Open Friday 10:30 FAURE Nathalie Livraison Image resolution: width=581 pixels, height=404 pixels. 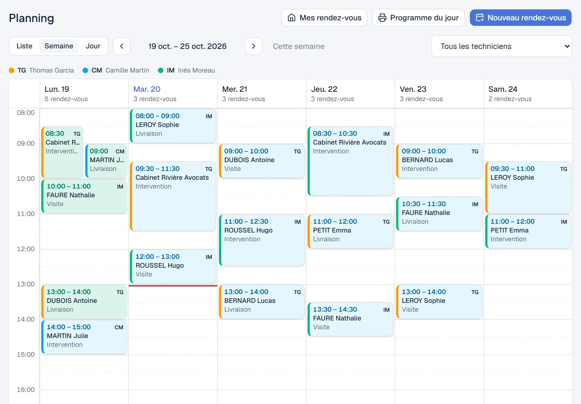439,214
